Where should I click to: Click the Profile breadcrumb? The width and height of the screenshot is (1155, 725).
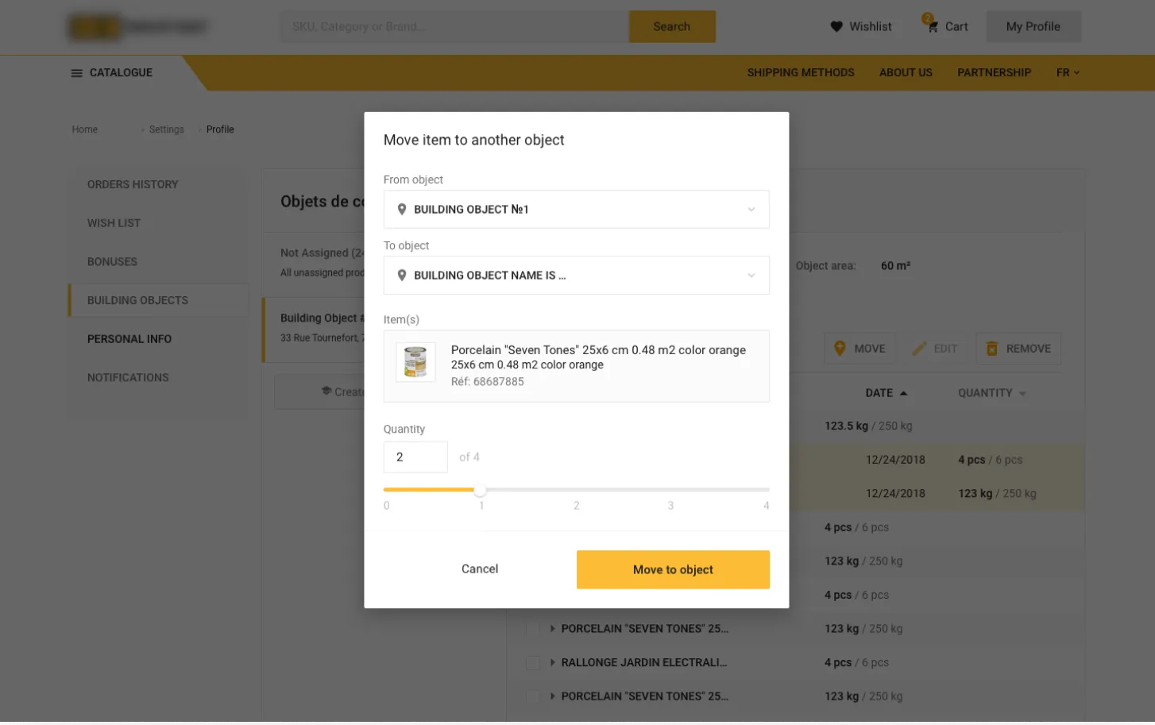(220, 129)
